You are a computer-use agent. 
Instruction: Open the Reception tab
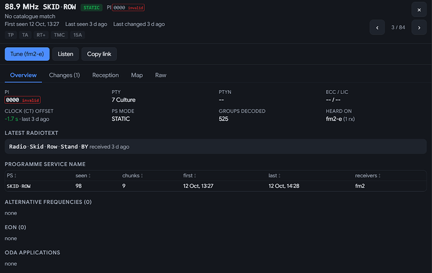tap(106, 75)
